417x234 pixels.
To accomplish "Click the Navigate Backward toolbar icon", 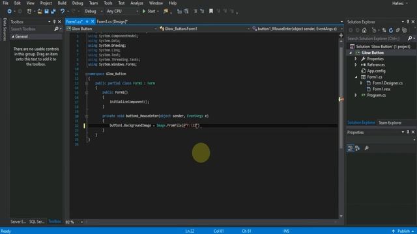I will (x=9, y=11).
